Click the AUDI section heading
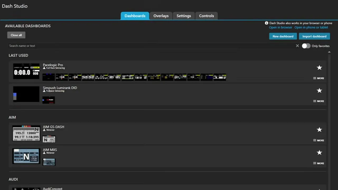 (x=13, y=179)
